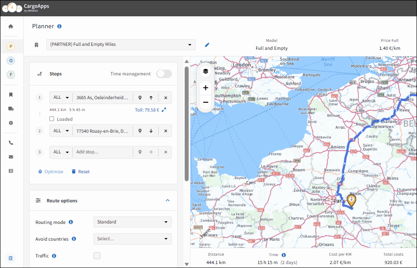Expand toll details next to 79.58 €

(x=164, y=110)
